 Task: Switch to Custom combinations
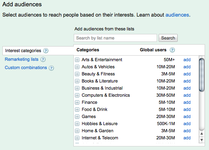(x=26, y=67)
